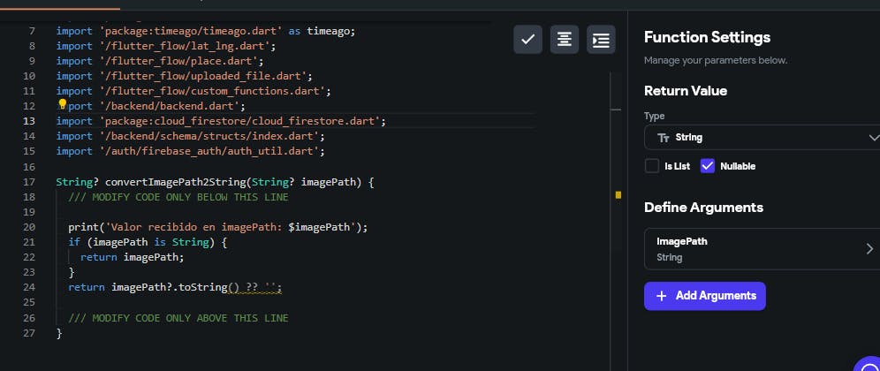Click the yellow warning marker in scrollbar
Viewport: 880px width, 371px height.
tap(618, 194)
